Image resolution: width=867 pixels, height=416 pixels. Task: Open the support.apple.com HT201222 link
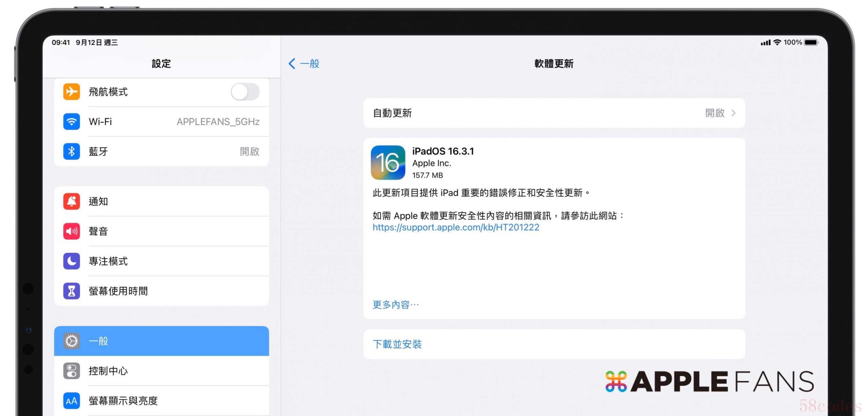point(456,227)
